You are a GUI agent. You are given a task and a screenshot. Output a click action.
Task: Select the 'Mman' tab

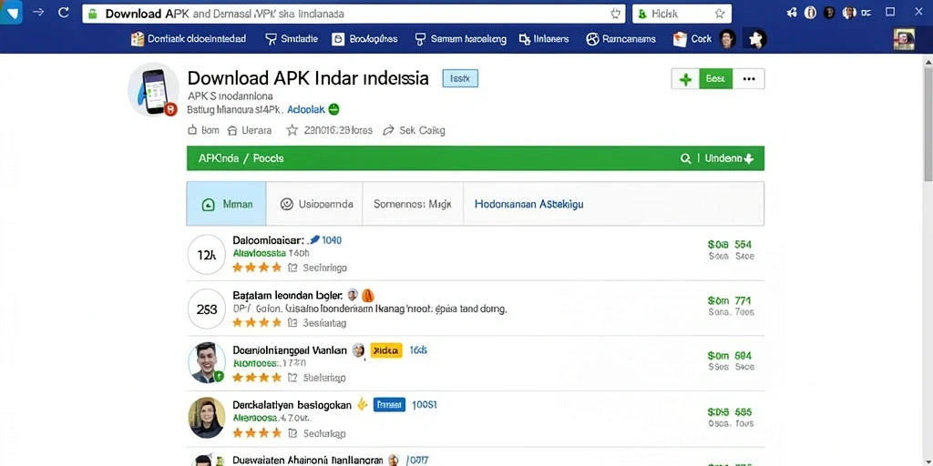pyautogui.click(x=227, y=204)
